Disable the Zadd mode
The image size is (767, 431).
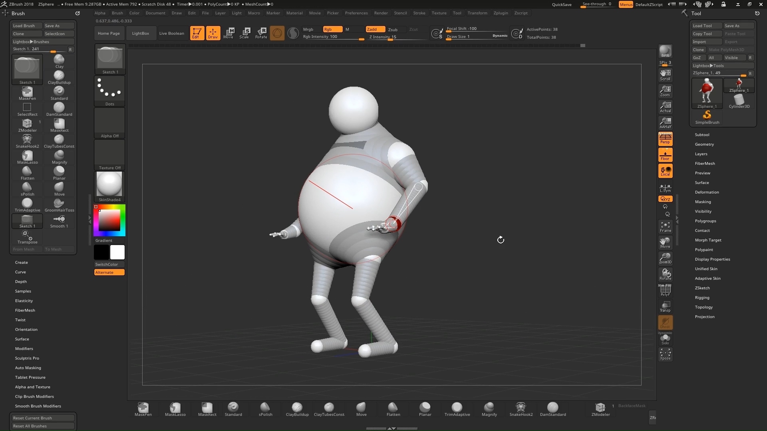[x=375, y=29]
